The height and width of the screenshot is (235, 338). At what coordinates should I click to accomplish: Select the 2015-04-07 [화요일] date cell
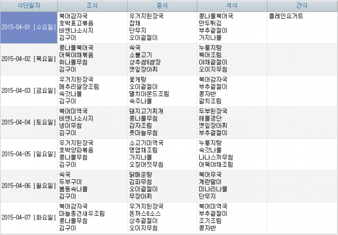coord(28,217)
